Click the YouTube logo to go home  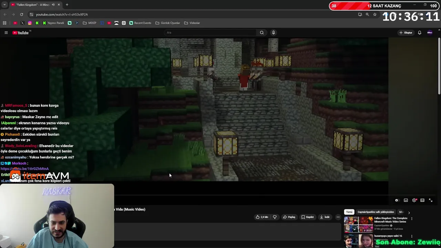click(21, 33)
